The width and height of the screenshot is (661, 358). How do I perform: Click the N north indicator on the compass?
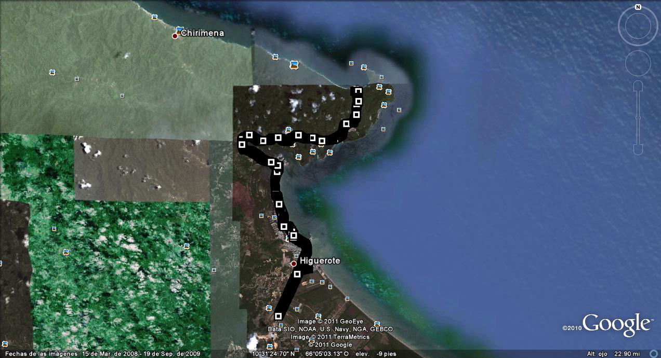[638, 7]
